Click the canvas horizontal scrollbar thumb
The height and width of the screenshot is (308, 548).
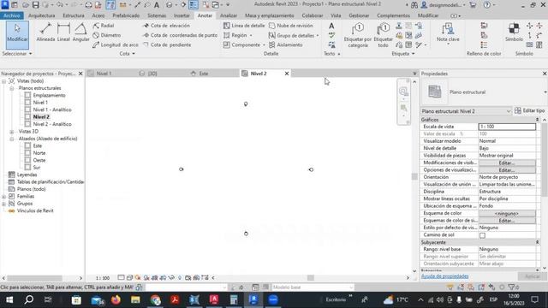[310, 278]
